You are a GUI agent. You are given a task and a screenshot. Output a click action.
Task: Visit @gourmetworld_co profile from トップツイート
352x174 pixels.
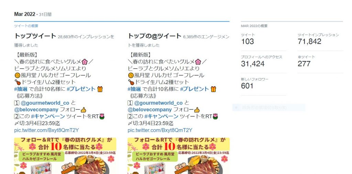tap(45, 103)
